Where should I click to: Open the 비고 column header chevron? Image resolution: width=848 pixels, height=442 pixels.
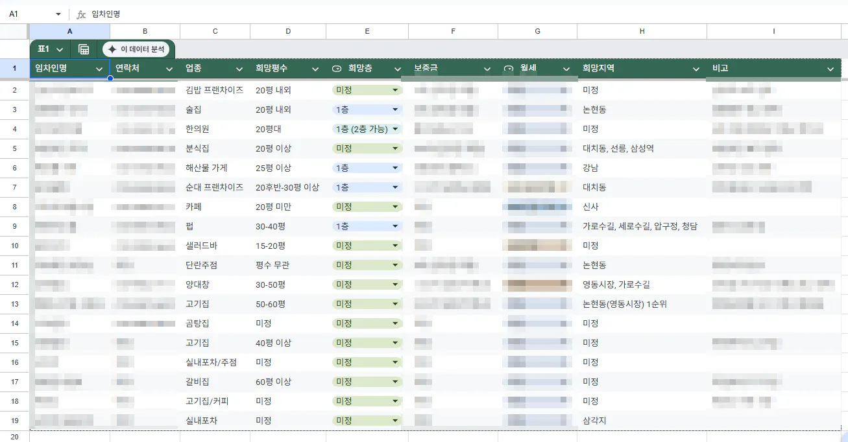[x=830, y=69]
